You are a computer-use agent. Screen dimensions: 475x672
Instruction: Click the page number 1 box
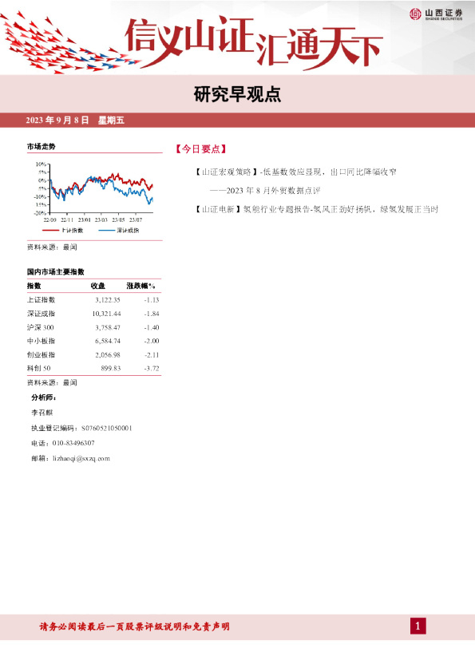coord(418,627)
